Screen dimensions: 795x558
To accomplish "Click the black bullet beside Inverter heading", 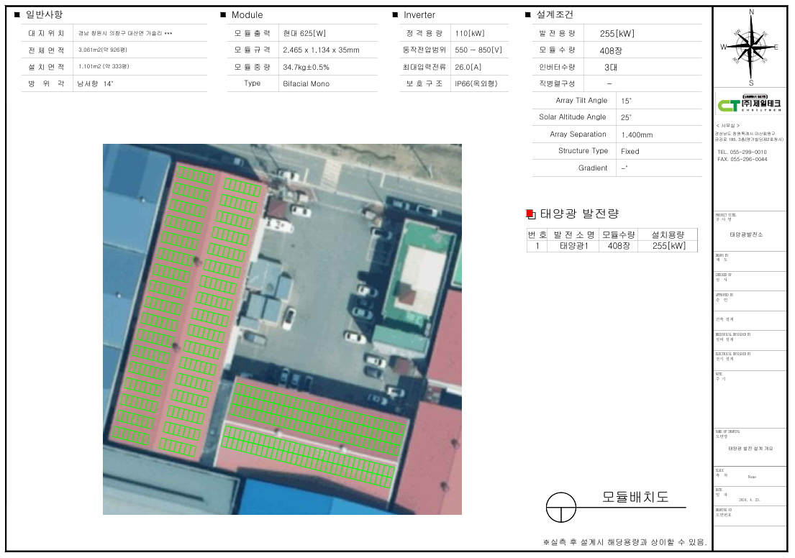I will click(x=395, y=15).
